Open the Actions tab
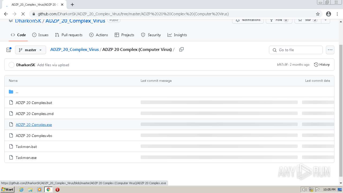343x193 pixels. tap(99, 35)
